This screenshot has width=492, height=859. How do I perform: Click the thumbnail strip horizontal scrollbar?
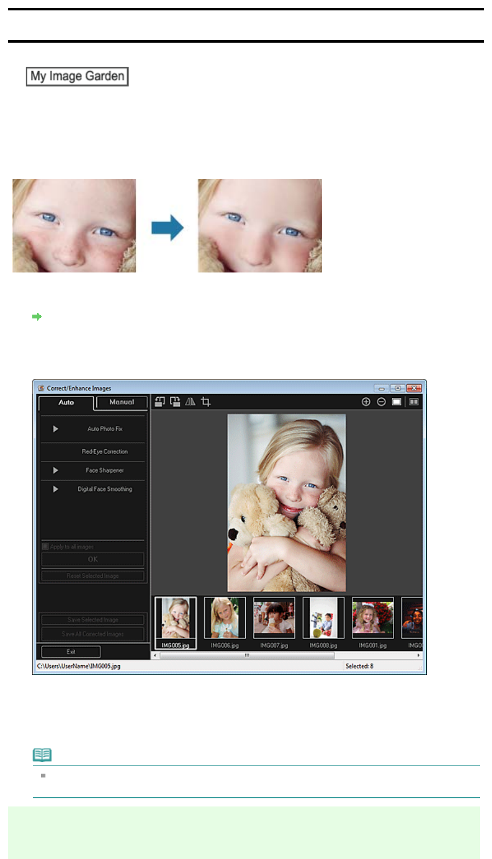247,655
